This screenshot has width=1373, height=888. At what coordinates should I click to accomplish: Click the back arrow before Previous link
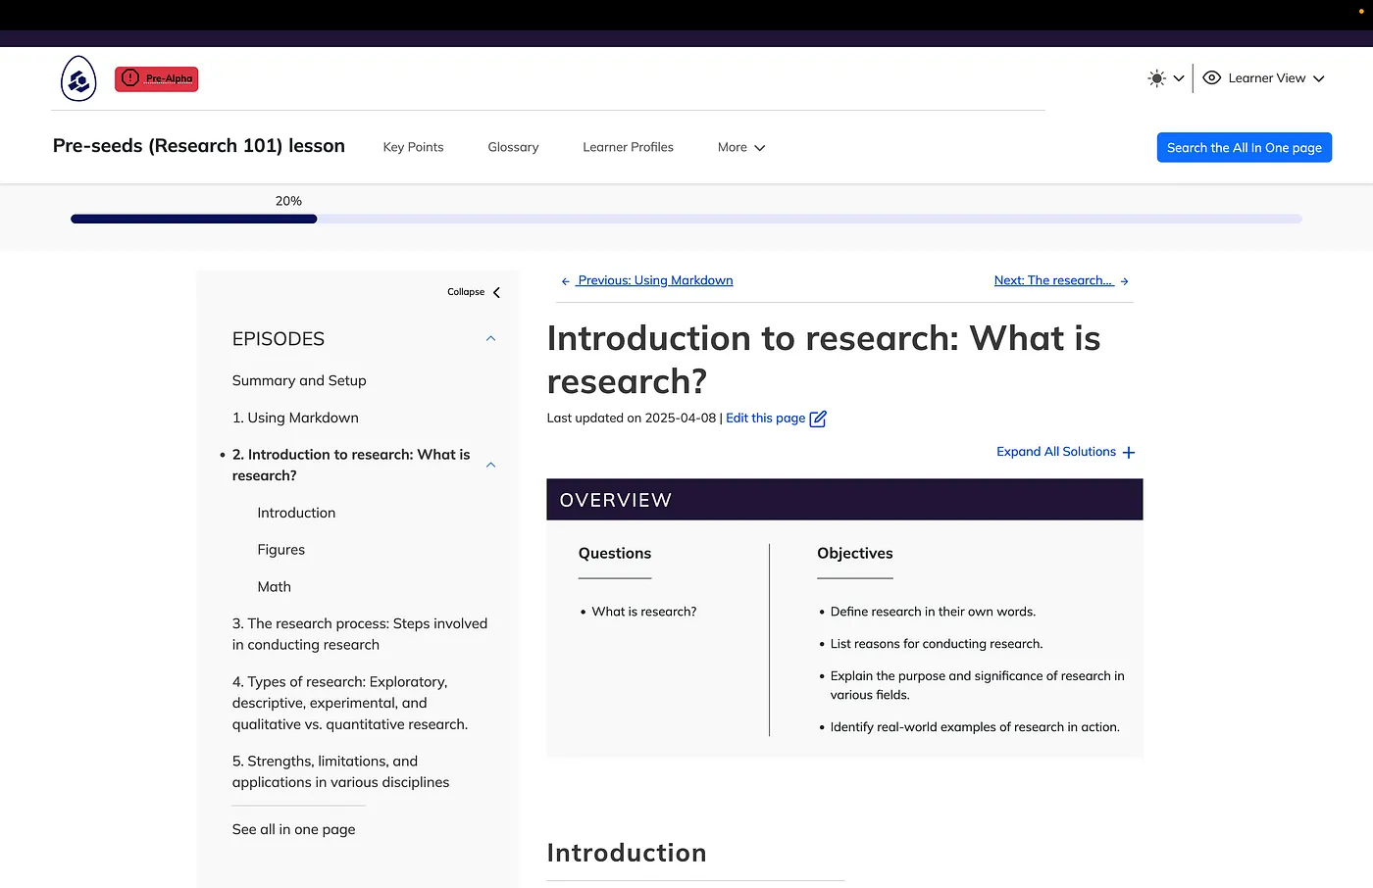point(564,280)
